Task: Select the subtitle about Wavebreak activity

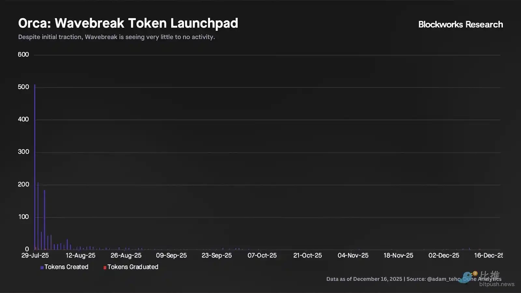Action: click(117, 37)
